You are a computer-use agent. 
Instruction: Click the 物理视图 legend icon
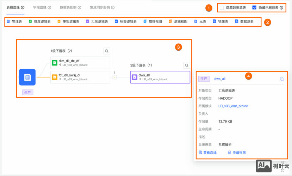(x=145, y=21)
